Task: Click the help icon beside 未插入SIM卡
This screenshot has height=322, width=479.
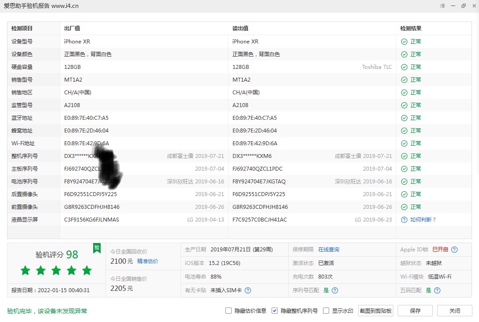Action: pyautogui.click(x=248, y=290)
